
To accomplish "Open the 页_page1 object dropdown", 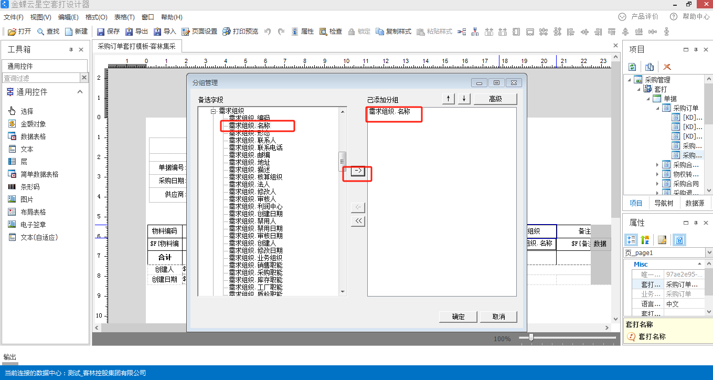I will click(x=708, y=252).
